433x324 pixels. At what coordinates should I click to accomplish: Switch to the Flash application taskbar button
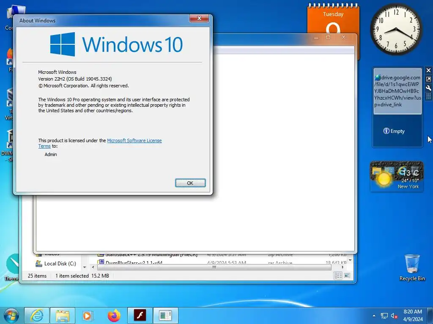pyautogui.click(x=140, y=316)
